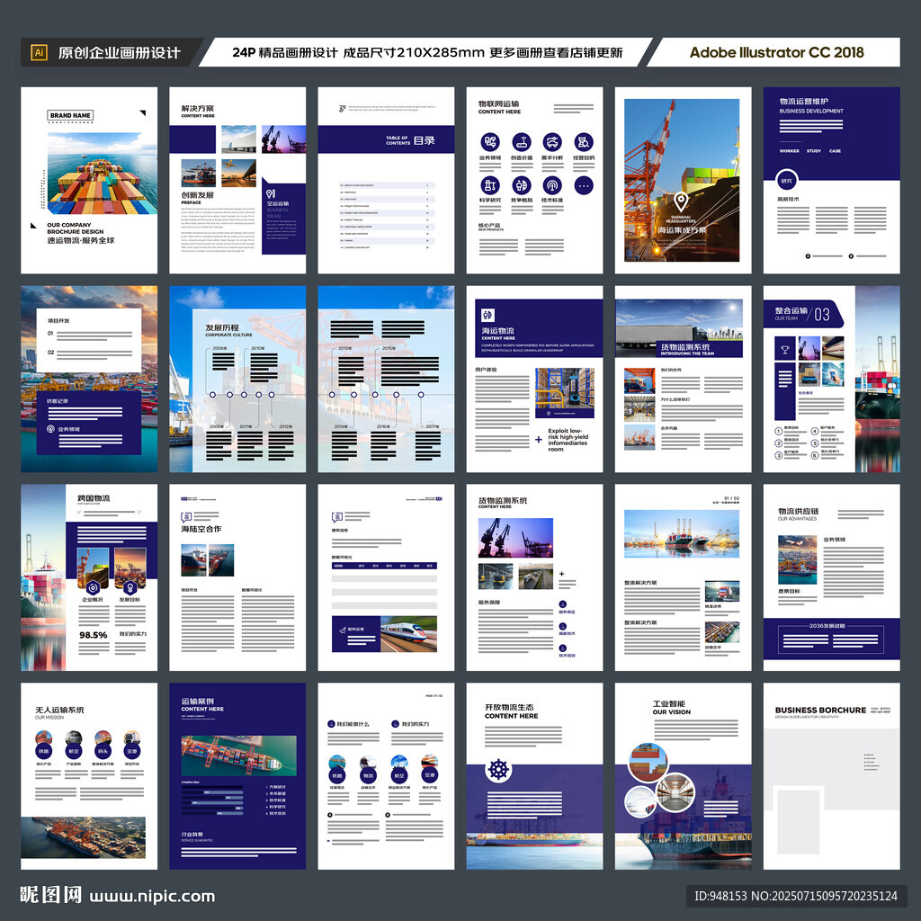Click the STUDY label on 物流运营维护 page
This screenshot has height=921, width=921.
click(x=813, y=151)
